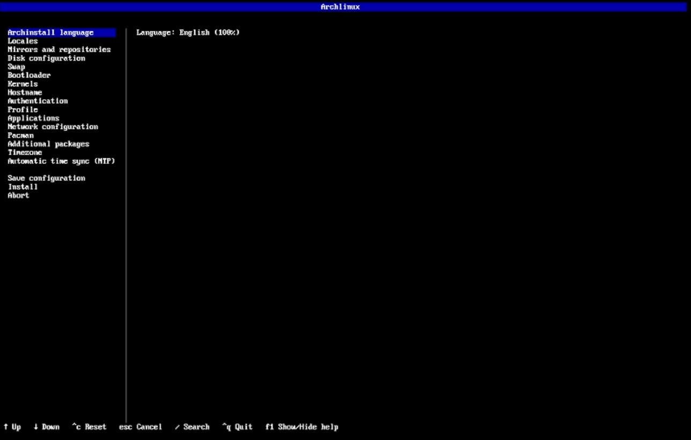This screenshot has height=440, width=691.
Task: Click the f1 Show/Hide help hint
Action: pos(302,427)
